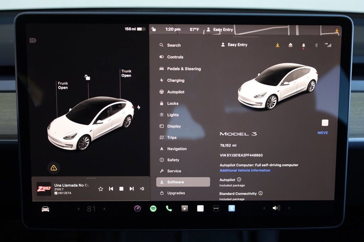Image resolution: width=364 pixels, height=242 pixels.
Task: Lower volume with the arrow left of the speaker icon
Action: click(x=264, y=208)
